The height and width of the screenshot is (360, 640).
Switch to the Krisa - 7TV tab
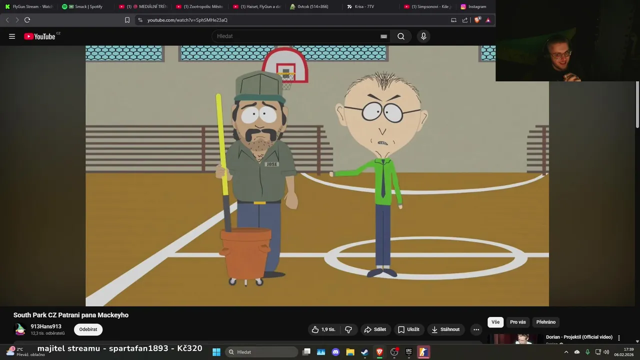click(371, 6)
